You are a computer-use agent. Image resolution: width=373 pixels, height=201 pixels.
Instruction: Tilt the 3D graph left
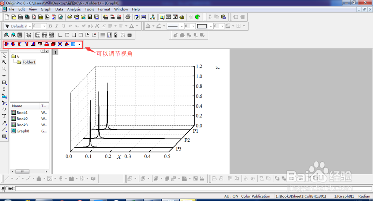20,44
